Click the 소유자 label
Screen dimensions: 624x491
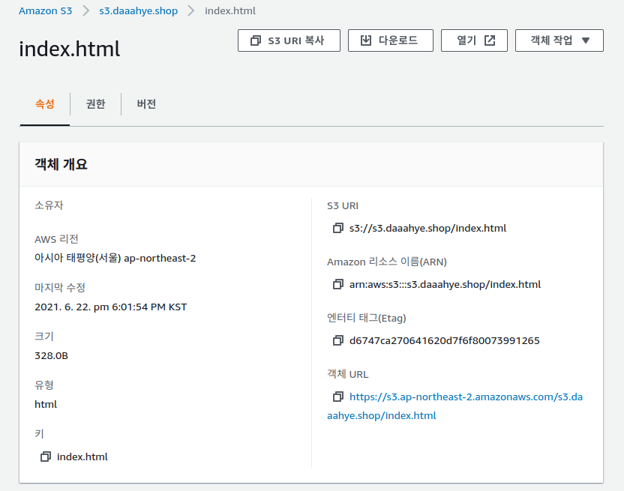49,205
